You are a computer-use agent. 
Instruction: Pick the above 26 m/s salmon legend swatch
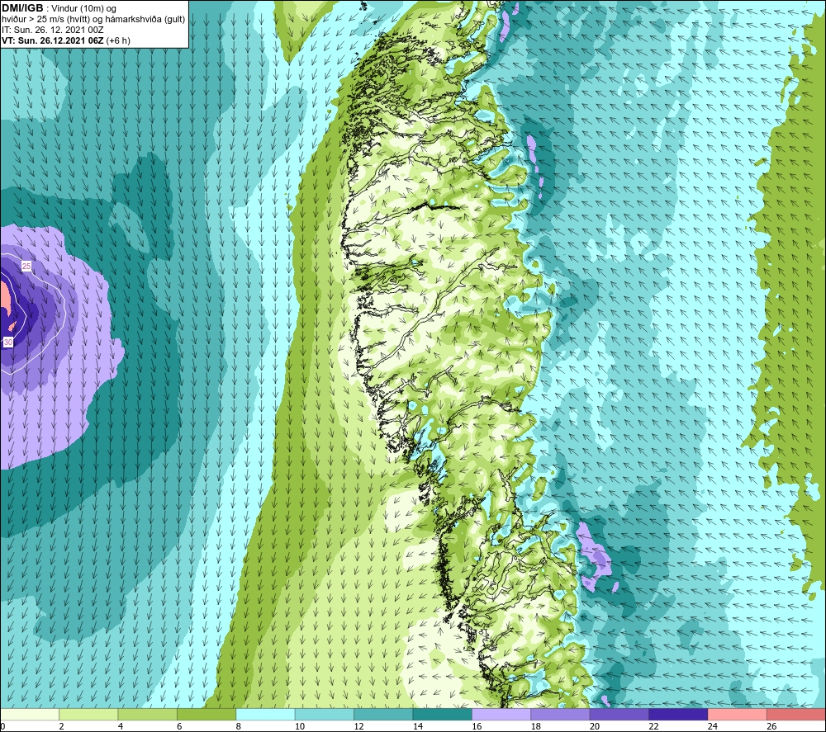pos(796,714)
